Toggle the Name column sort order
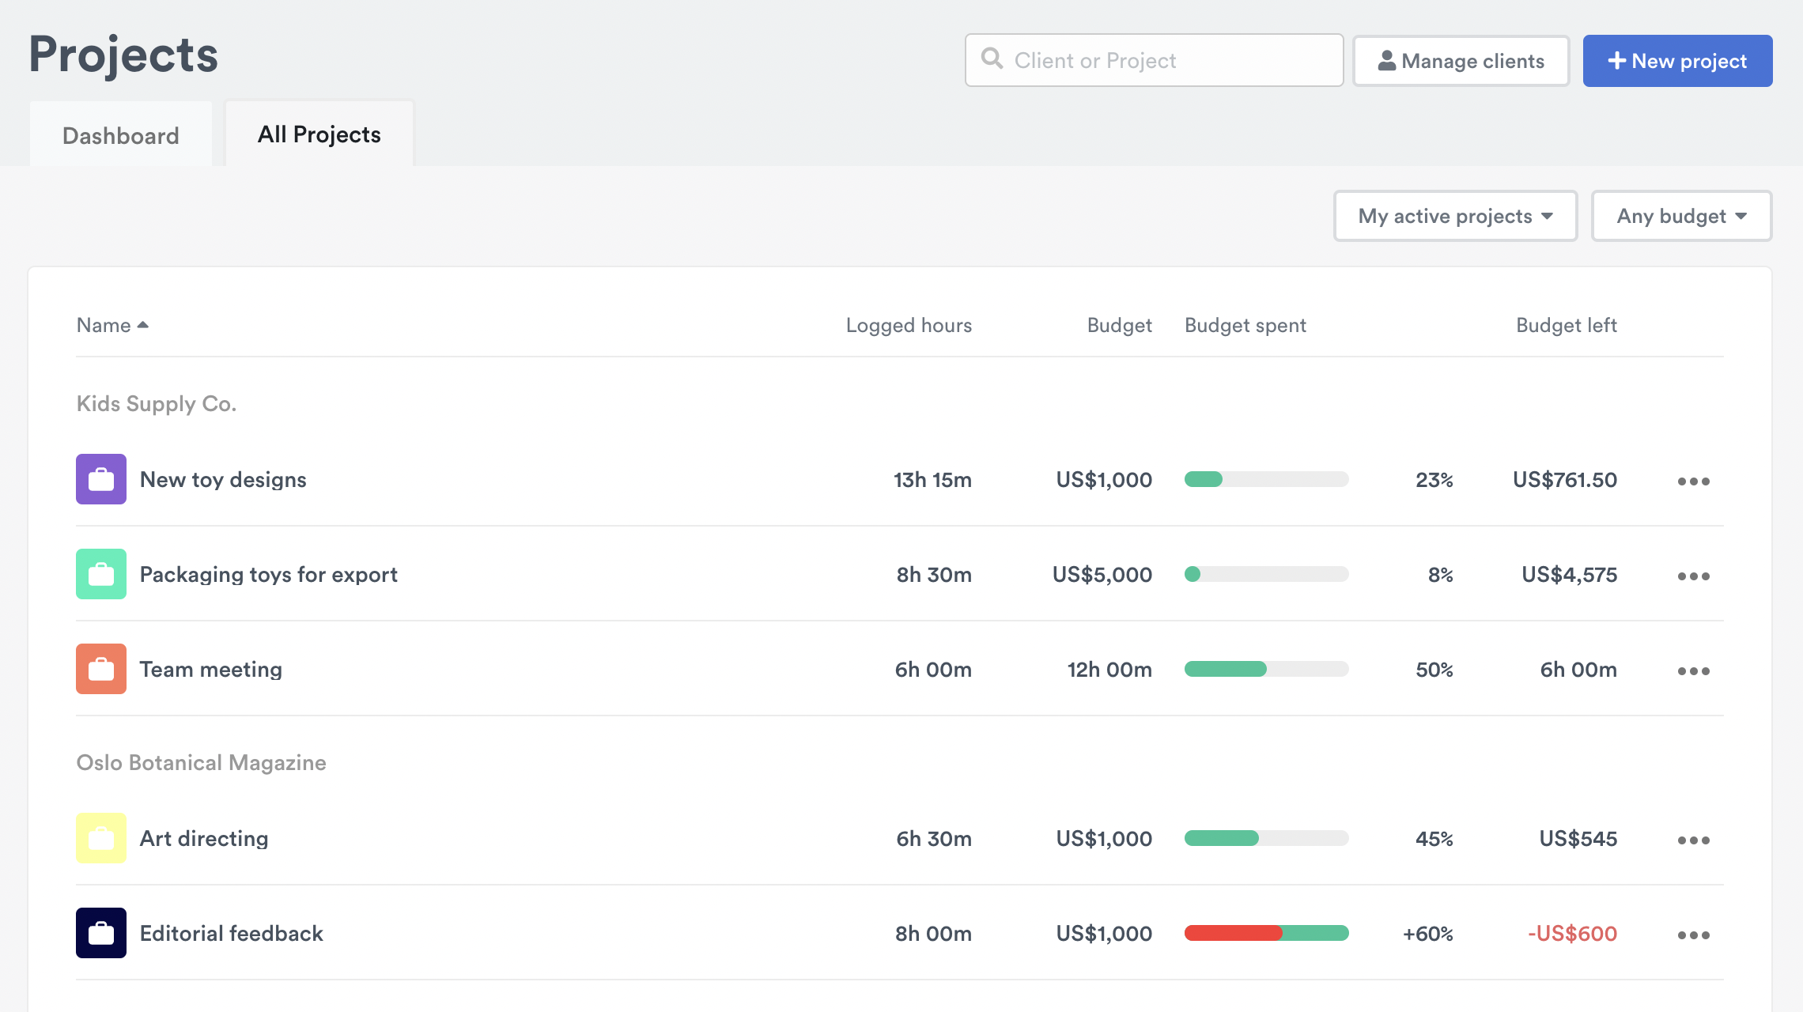Viewport: 1803px width, 1012px height. point(113,324)
